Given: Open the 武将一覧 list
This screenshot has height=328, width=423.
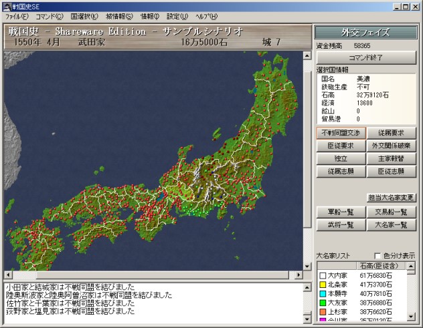Looking at the screenshot, I should (x=341, y=225).
